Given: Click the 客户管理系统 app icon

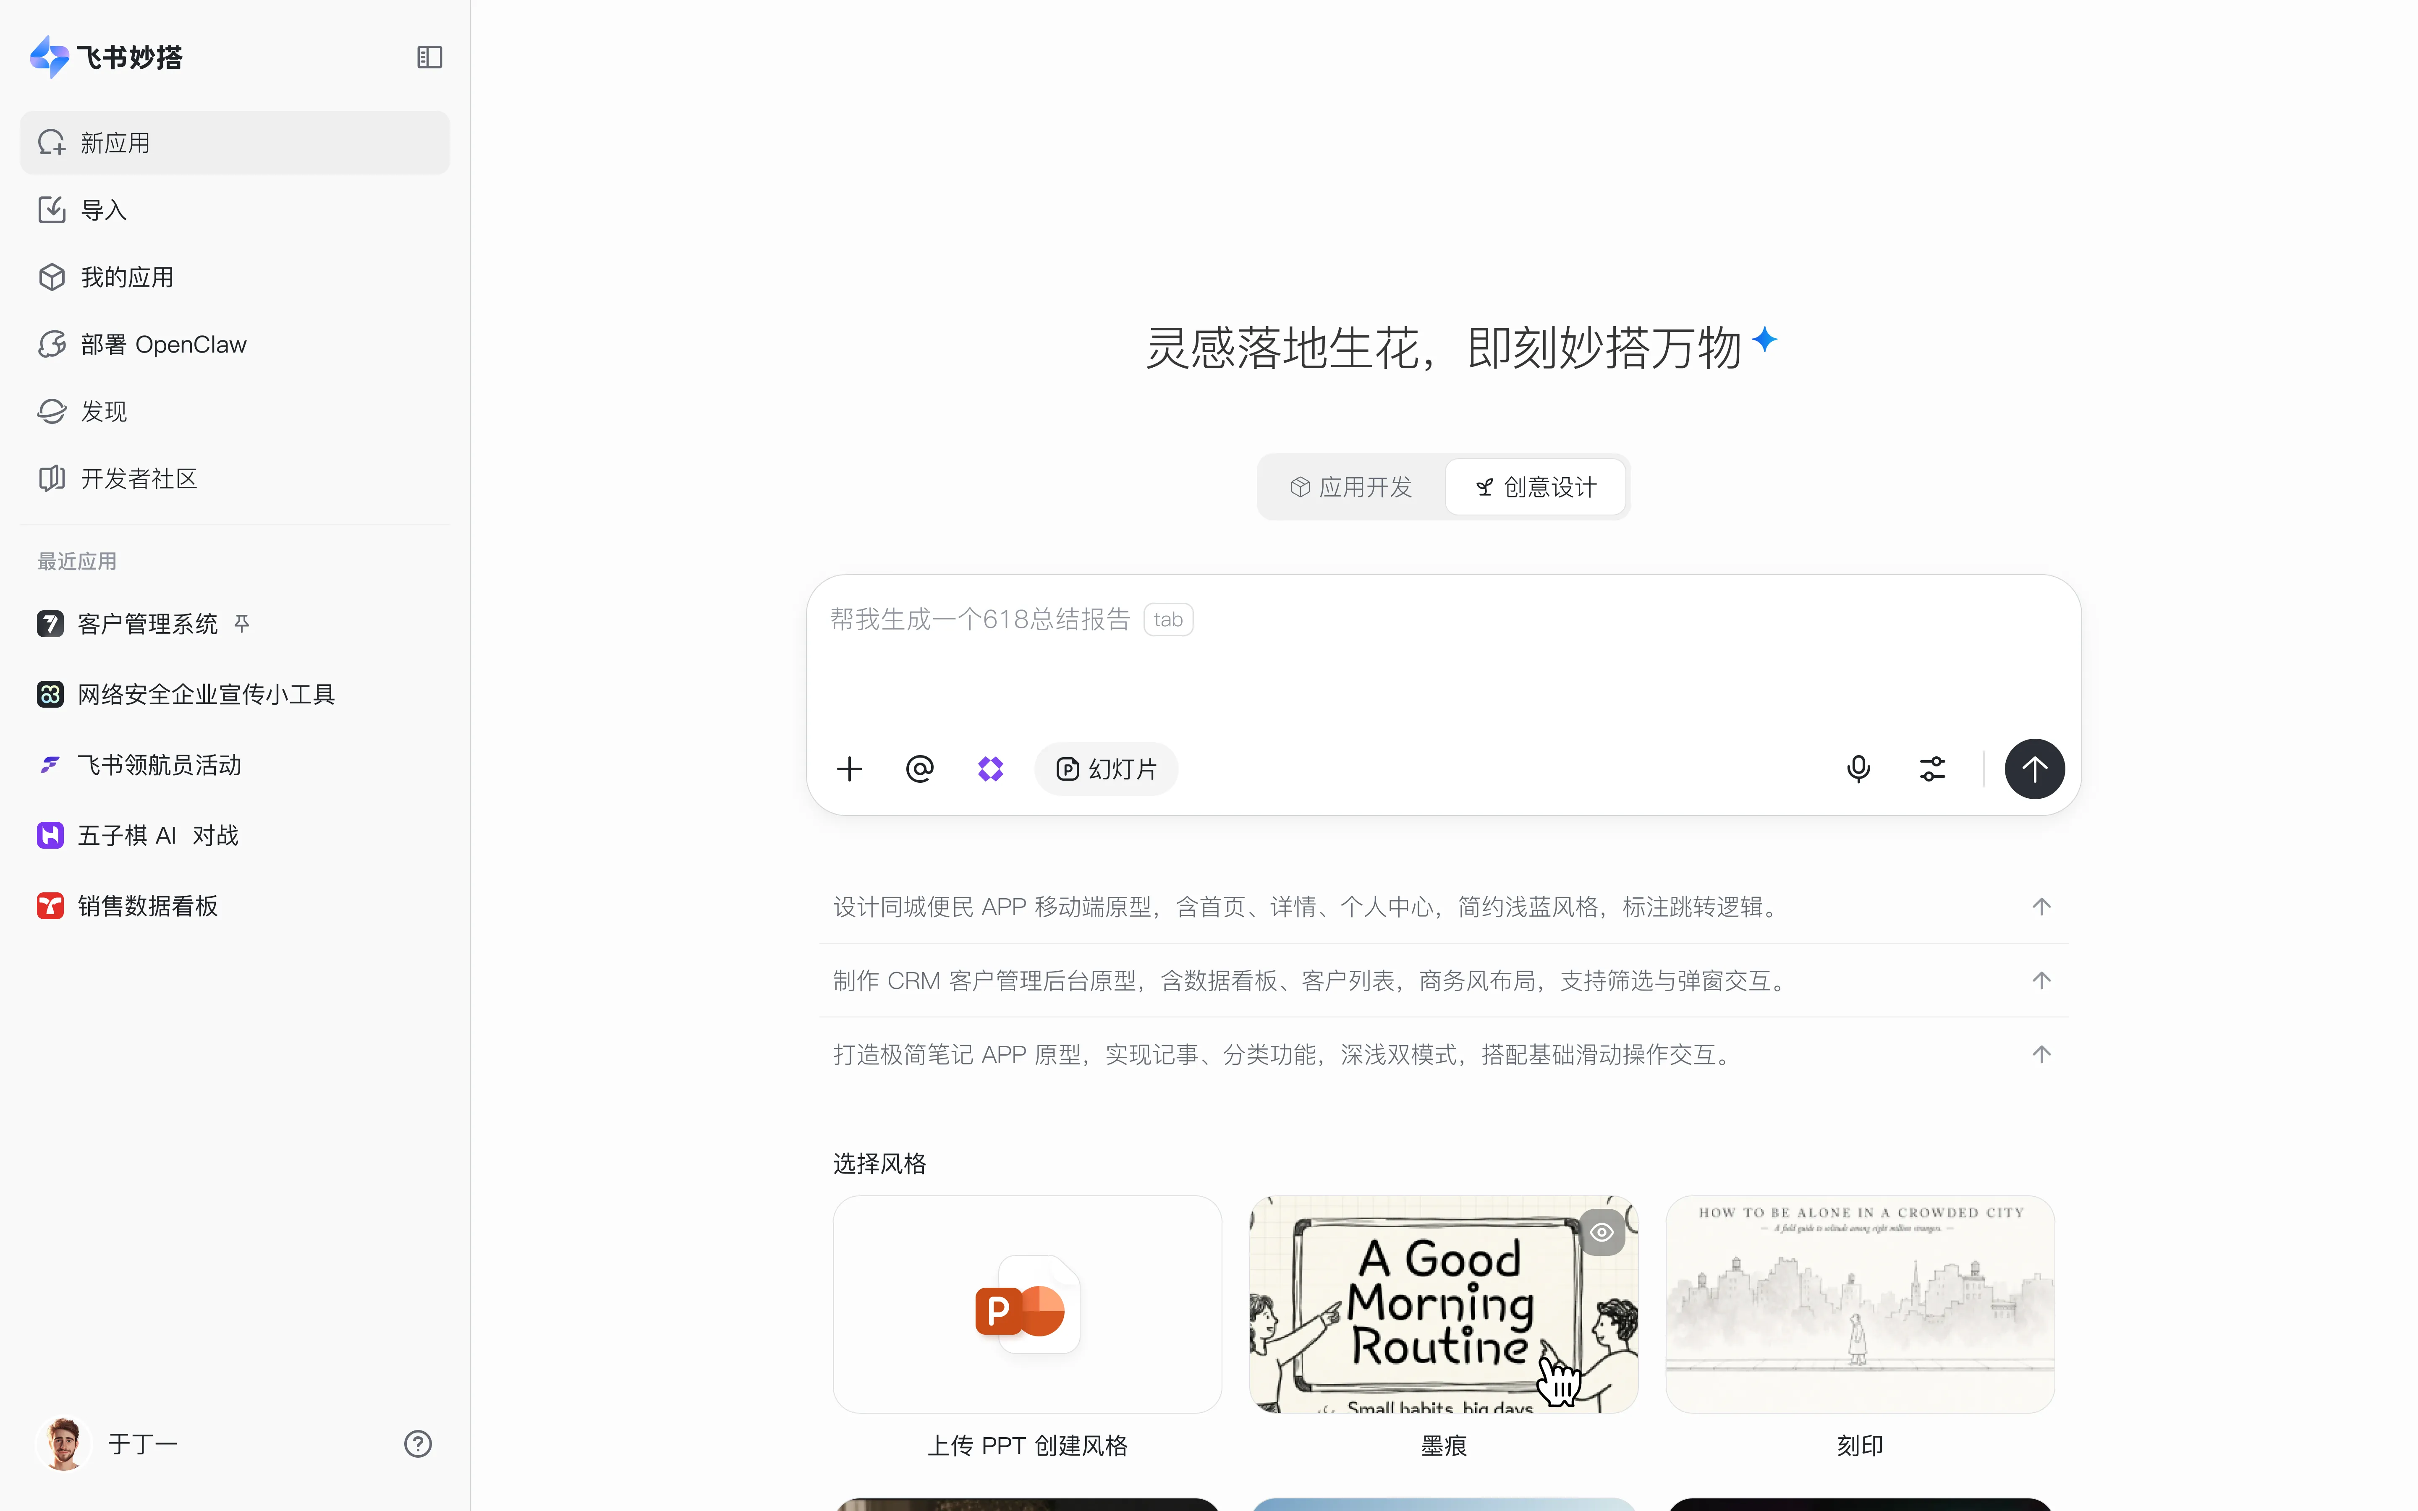Looking at the screenshot, I should coord(50,624).
